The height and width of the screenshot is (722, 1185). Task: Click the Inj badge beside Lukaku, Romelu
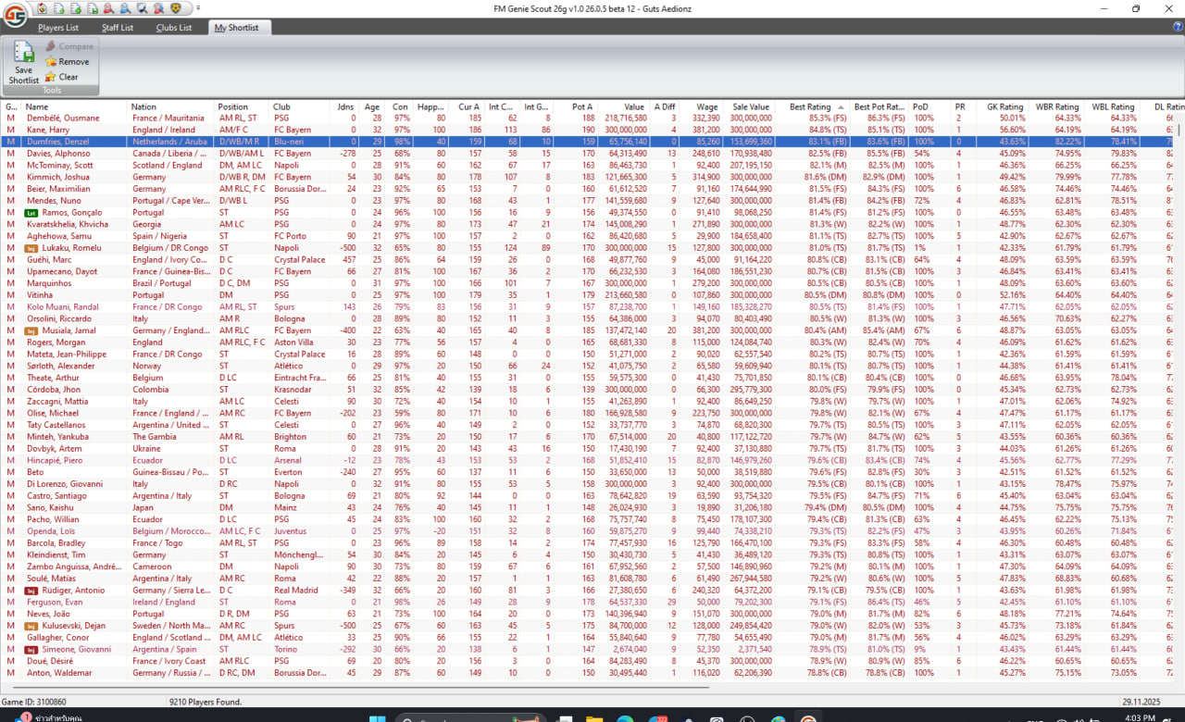(31, 248)
